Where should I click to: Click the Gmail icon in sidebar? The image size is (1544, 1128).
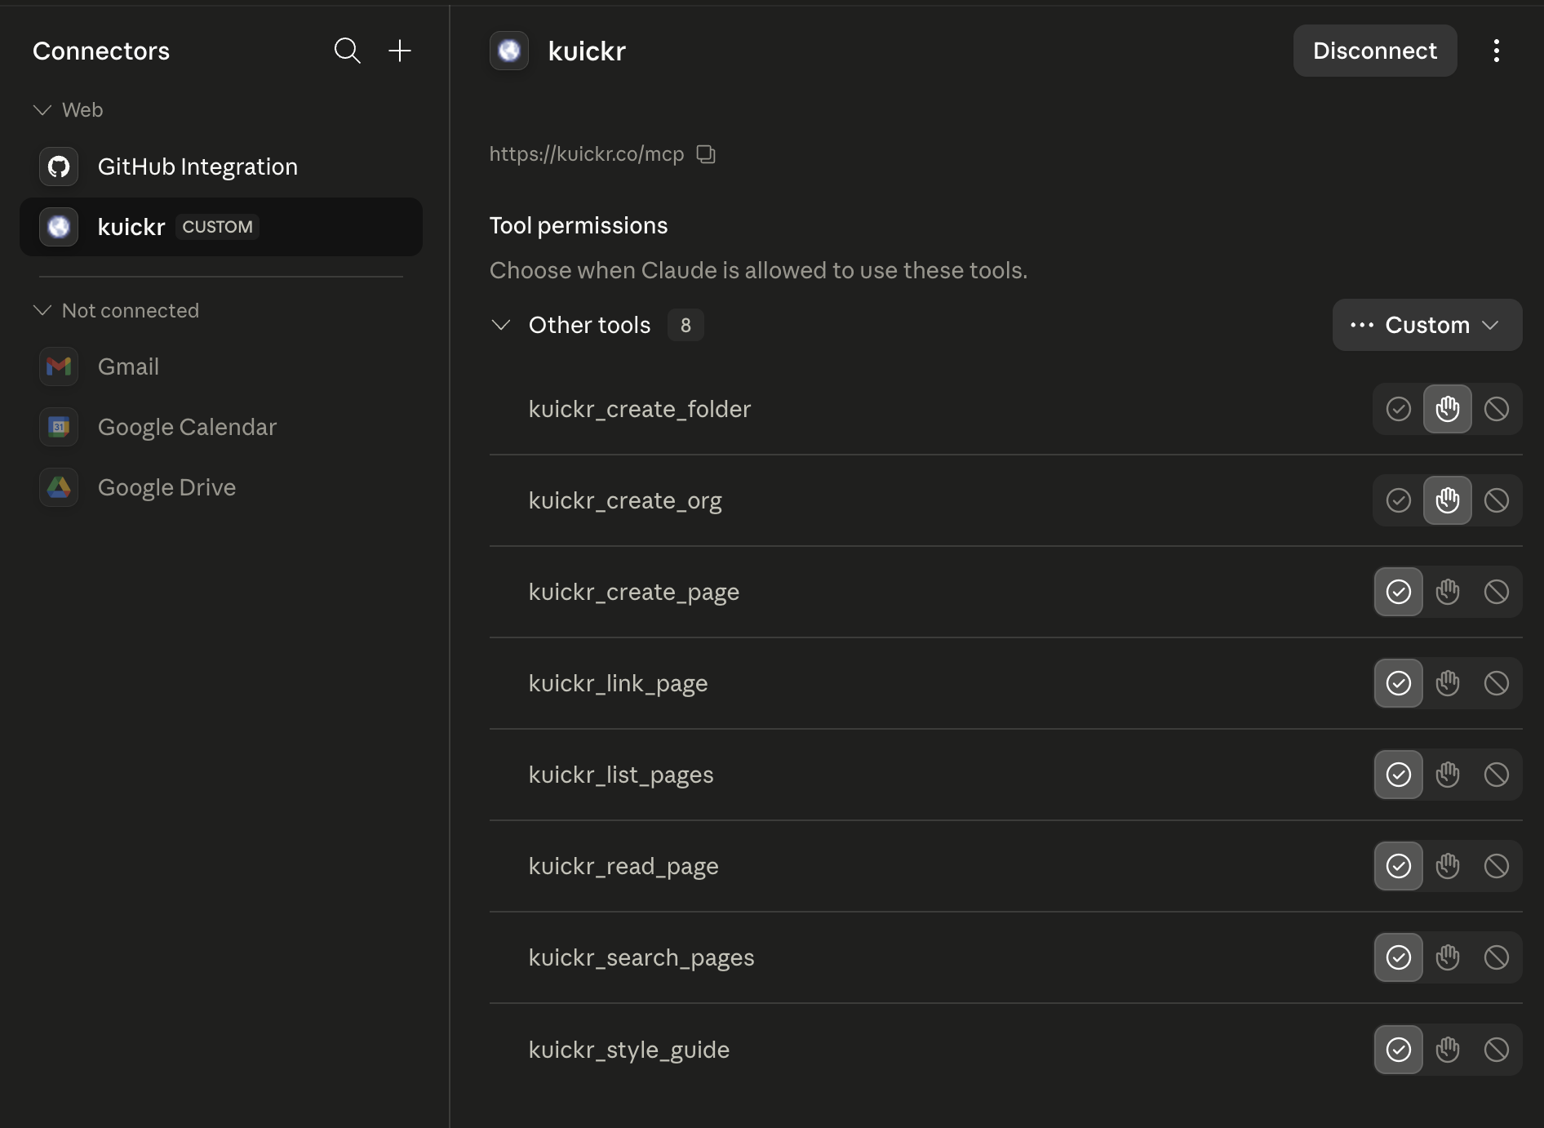point(59,366)
